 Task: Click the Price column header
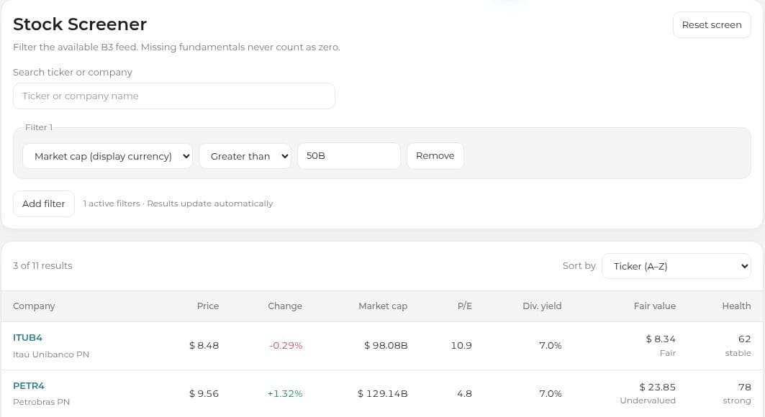(208, 306)
